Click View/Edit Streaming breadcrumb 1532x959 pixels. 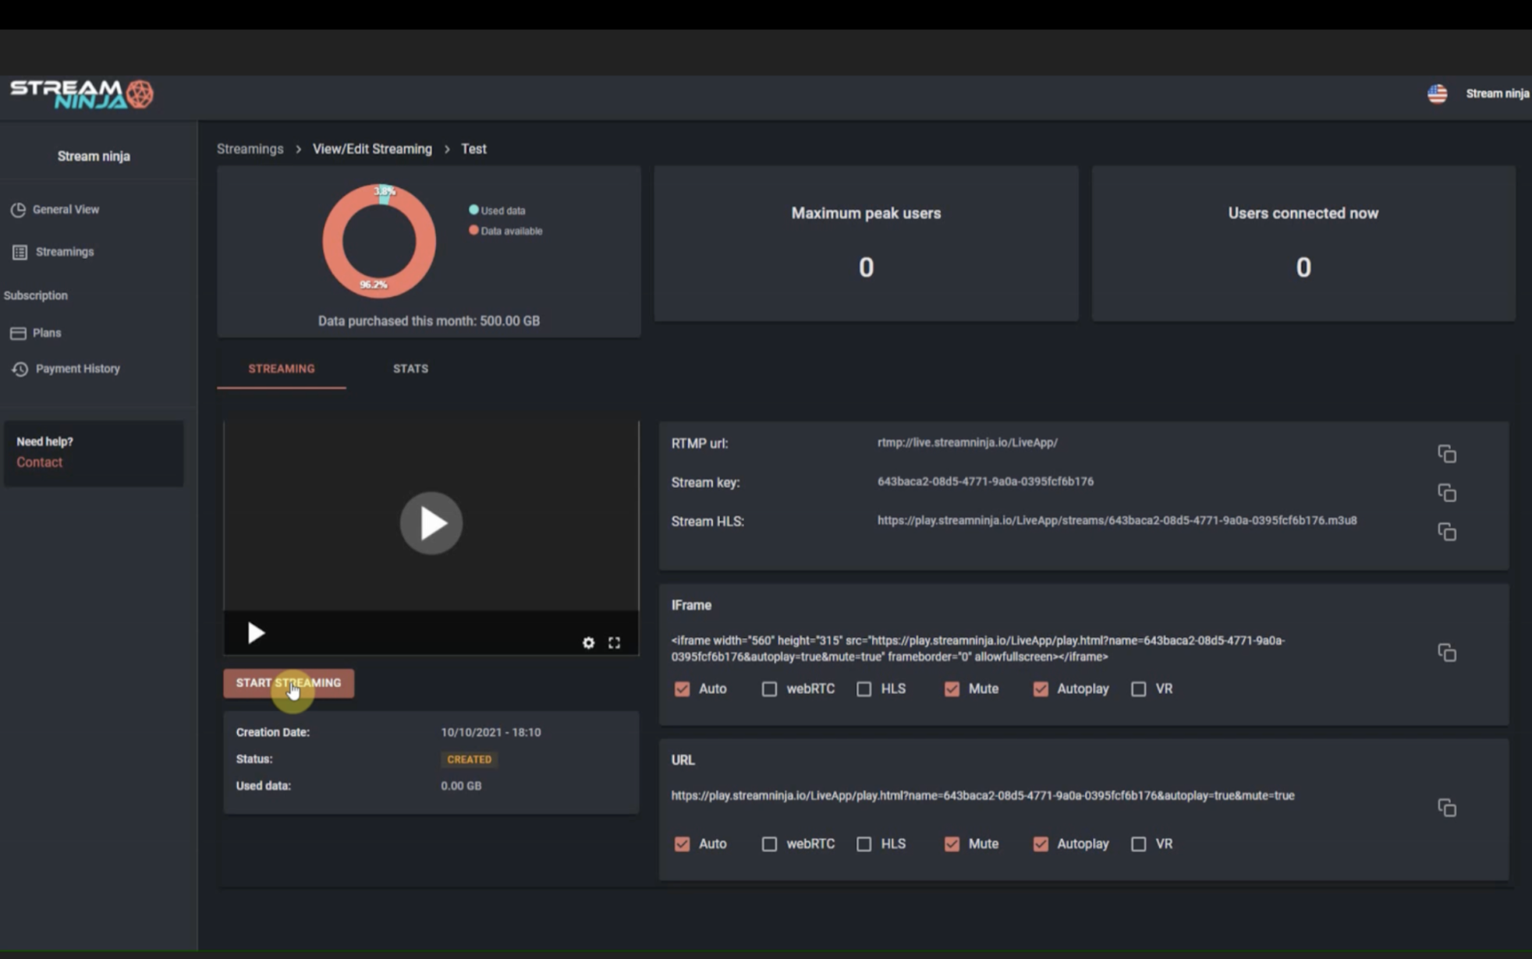372,149
